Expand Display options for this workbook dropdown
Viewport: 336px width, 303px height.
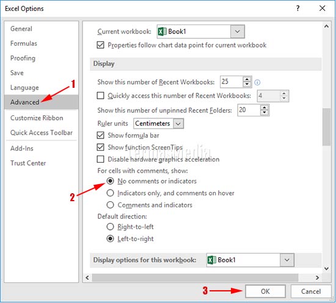point(287,260)
